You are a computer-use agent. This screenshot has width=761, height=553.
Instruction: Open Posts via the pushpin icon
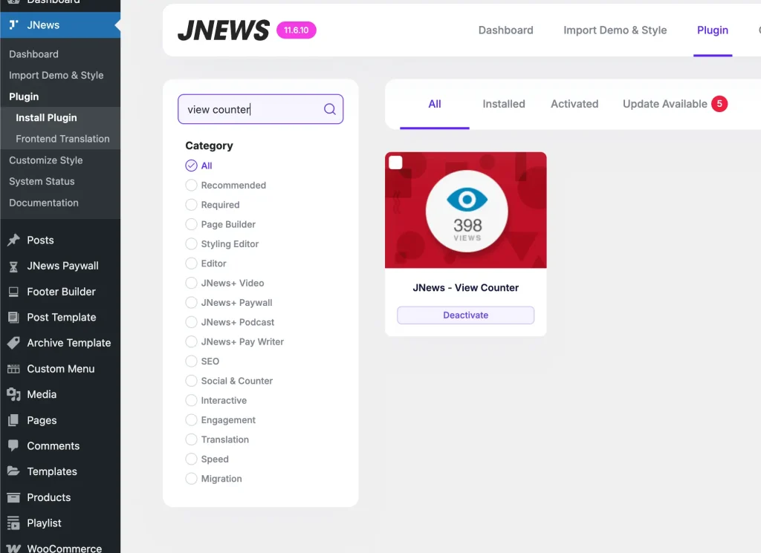[13, 240]
